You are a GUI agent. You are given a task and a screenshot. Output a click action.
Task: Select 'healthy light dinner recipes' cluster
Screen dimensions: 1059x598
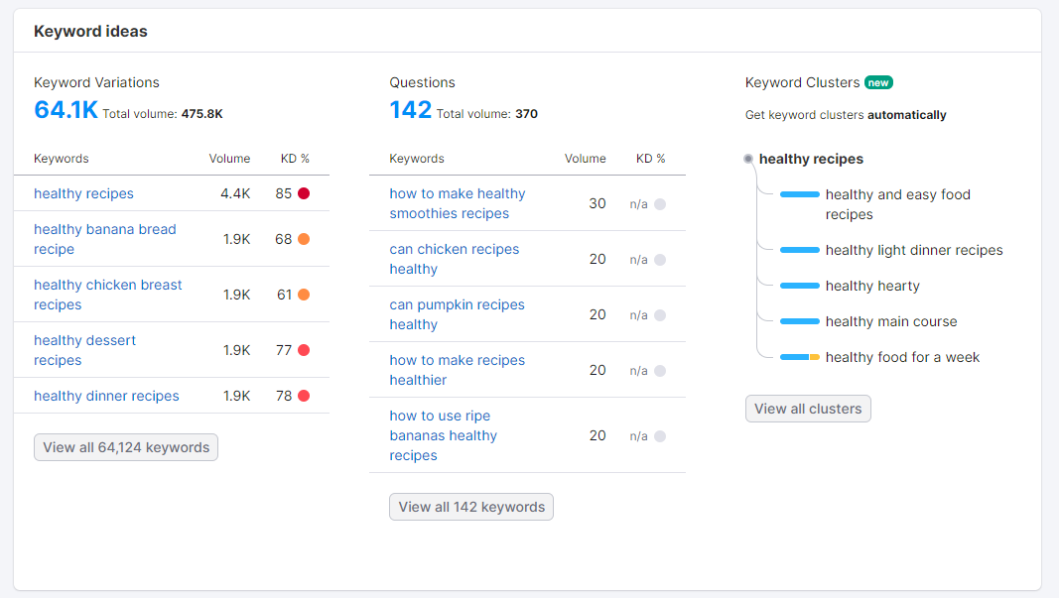click(x=914, y=250)
